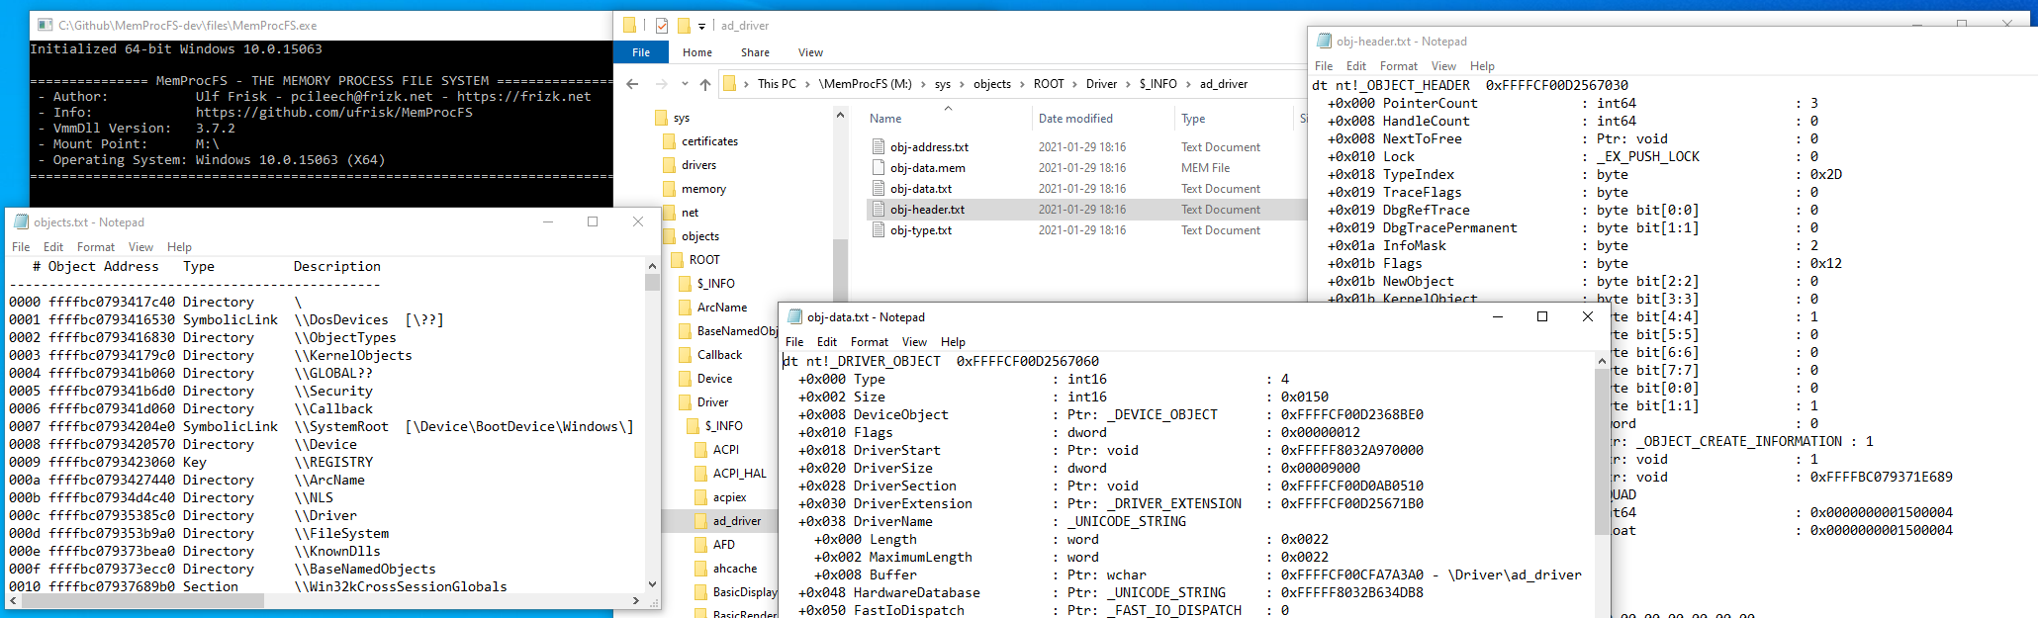Open the Share ribbon tab
This screenshot has width=2038, height=618.
pyautogui.click(x=755, y=52)
